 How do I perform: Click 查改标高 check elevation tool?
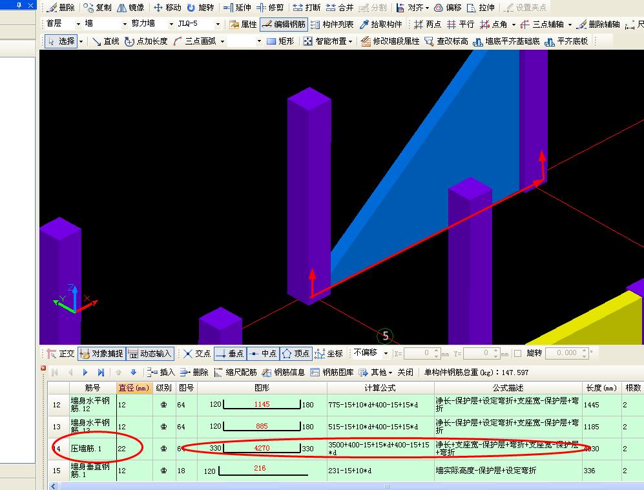point(446,41)
